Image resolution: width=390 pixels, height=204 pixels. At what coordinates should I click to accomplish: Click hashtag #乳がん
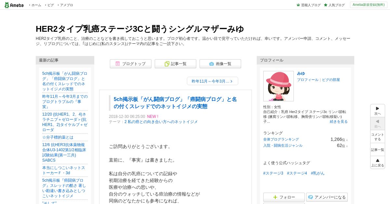[318, 173]
